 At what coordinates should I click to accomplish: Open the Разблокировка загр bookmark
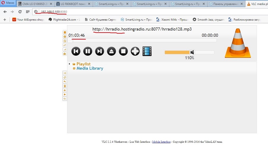pyautogui.click(x=245, y=20)
